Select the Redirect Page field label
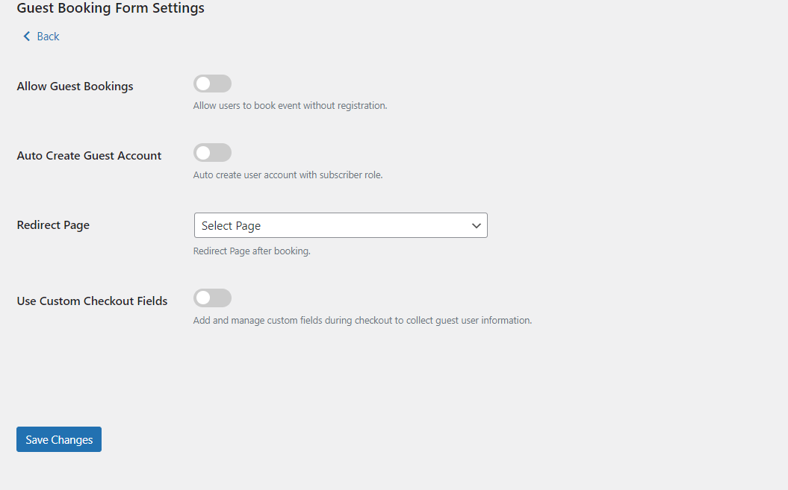 pyautogui.click(x=53, y=225)
